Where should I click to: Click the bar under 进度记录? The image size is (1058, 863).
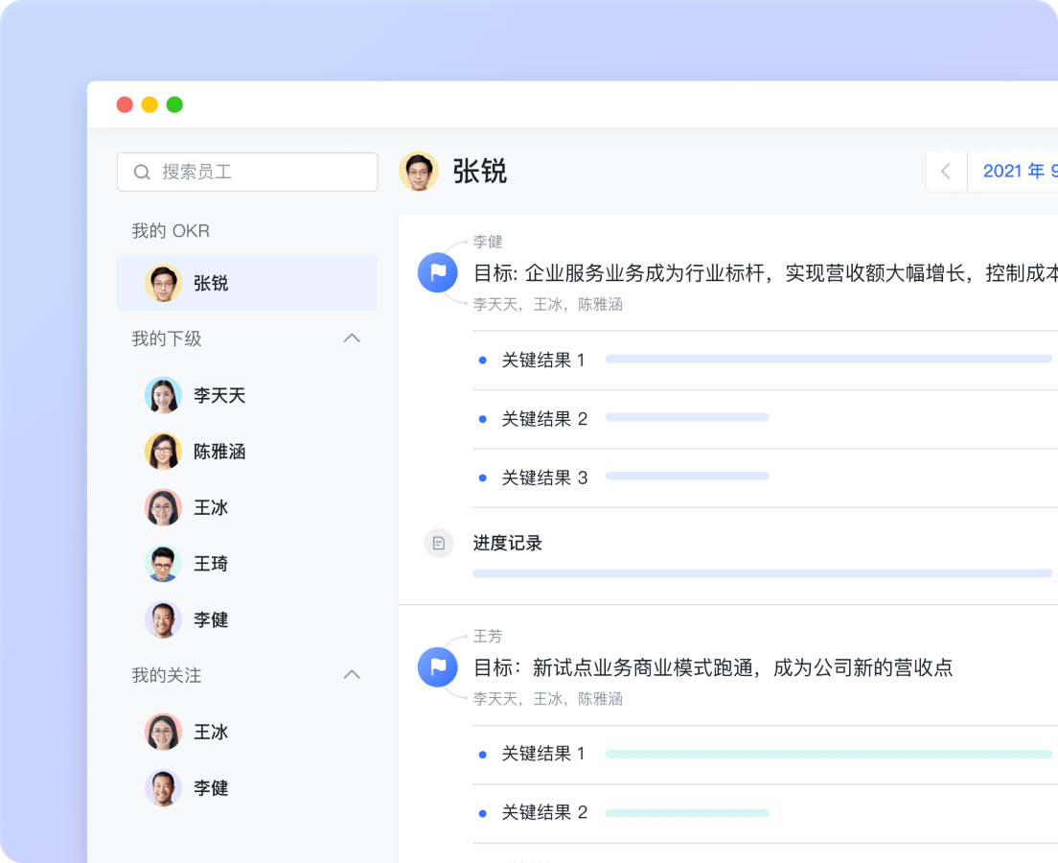coord(763,573)
